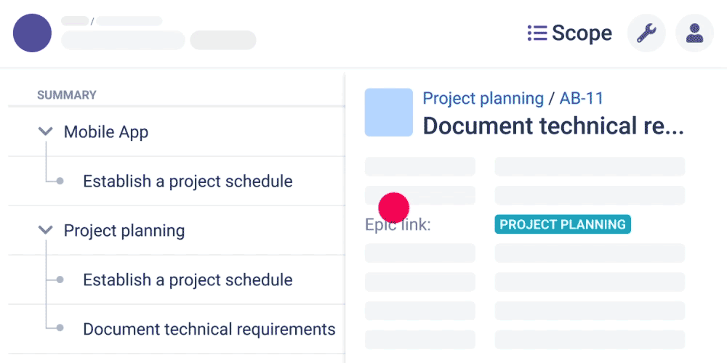Open the user profile icon
Screen dimensions: 727x363
694,33
